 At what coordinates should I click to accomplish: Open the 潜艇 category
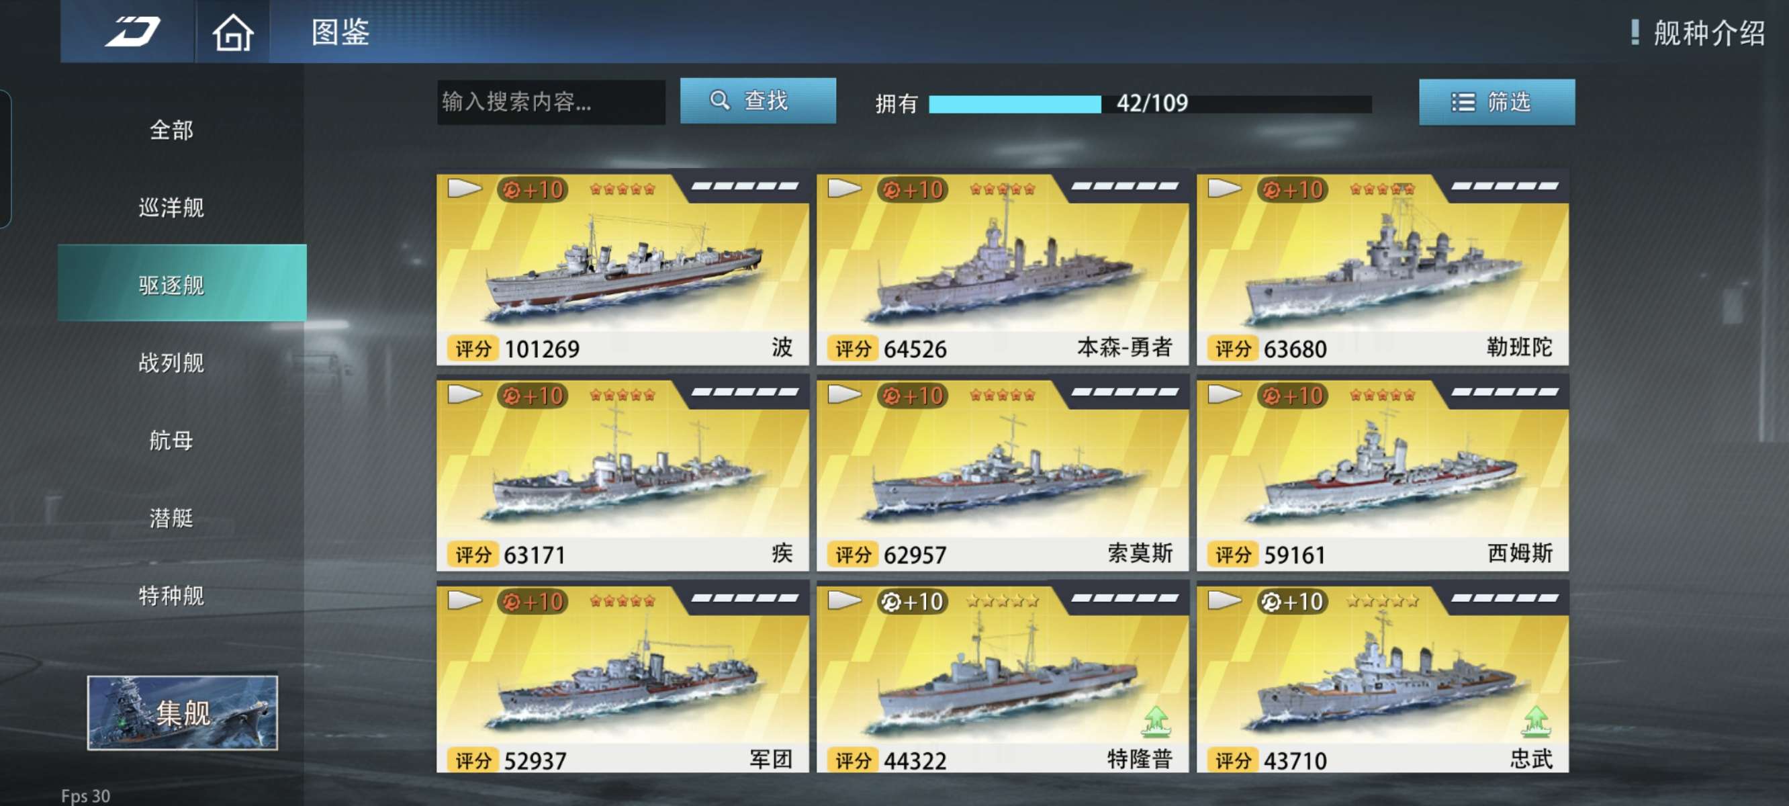tap(171, 518)
